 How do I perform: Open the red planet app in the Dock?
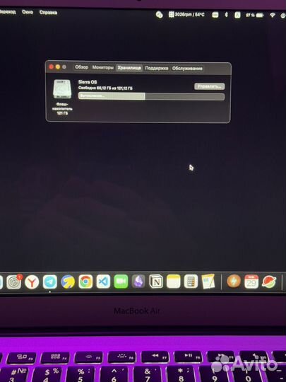coord(269,282)
